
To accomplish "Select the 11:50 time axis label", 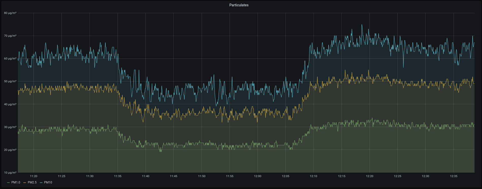I will tap(202, 176).
